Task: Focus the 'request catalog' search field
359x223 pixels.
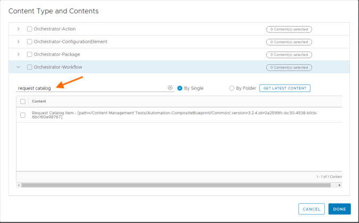Action: [90, 88]
